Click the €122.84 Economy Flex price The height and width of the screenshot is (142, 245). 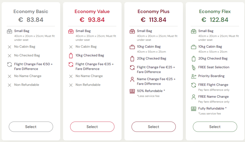(x=215, y=20)
